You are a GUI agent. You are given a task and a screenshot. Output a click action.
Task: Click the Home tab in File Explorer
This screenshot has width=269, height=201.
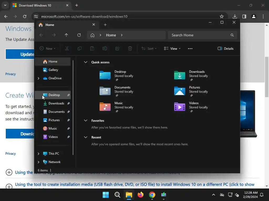click(67, 25)
